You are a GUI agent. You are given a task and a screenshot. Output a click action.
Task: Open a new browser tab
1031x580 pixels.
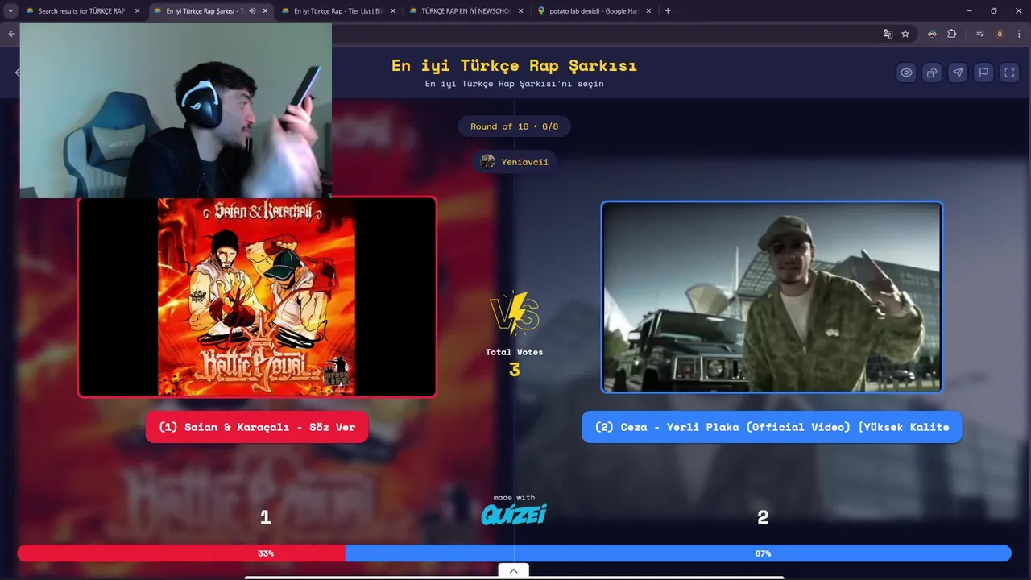tap(668, 11)
